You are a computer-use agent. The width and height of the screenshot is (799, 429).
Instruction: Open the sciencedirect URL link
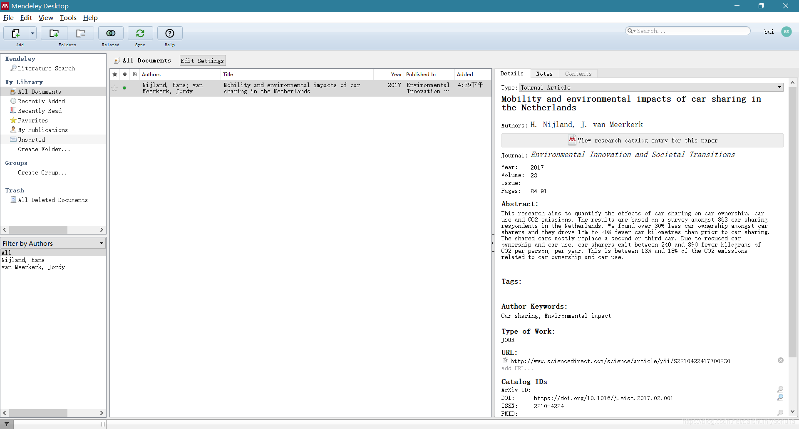coord(620,361)
